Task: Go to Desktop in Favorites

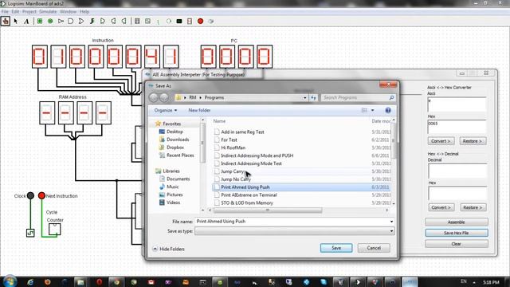Action: [x=175, y=132]
